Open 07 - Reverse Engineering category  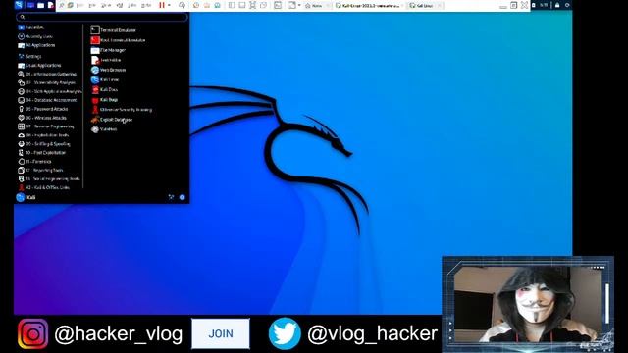(46, 126)
